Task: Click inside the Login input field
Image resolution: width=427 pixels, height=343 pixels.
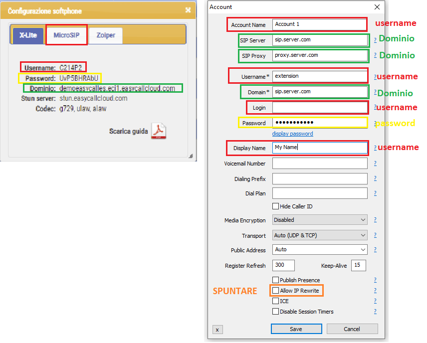Action: (319, 107)
